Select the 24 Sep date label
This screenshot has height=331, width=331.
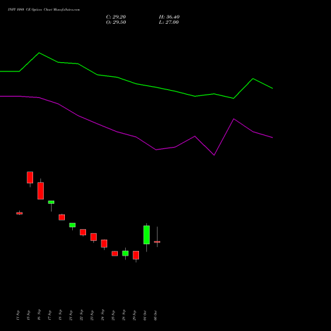pyautogui.click(x=103, y=315)
